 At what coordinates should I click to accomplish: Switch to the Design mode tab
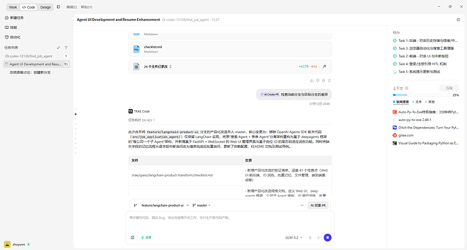(45, 7)
